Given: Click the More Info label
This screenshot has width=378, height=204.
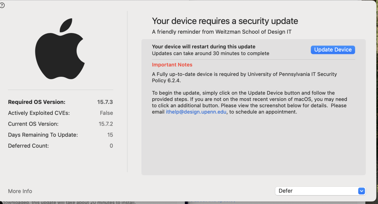Looking at the screenshot, I should click(20, 191).
